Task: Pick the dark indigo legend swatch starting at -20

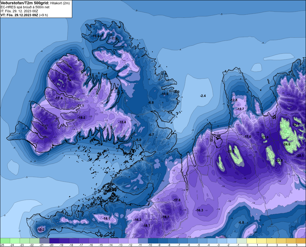Action: 54,241
